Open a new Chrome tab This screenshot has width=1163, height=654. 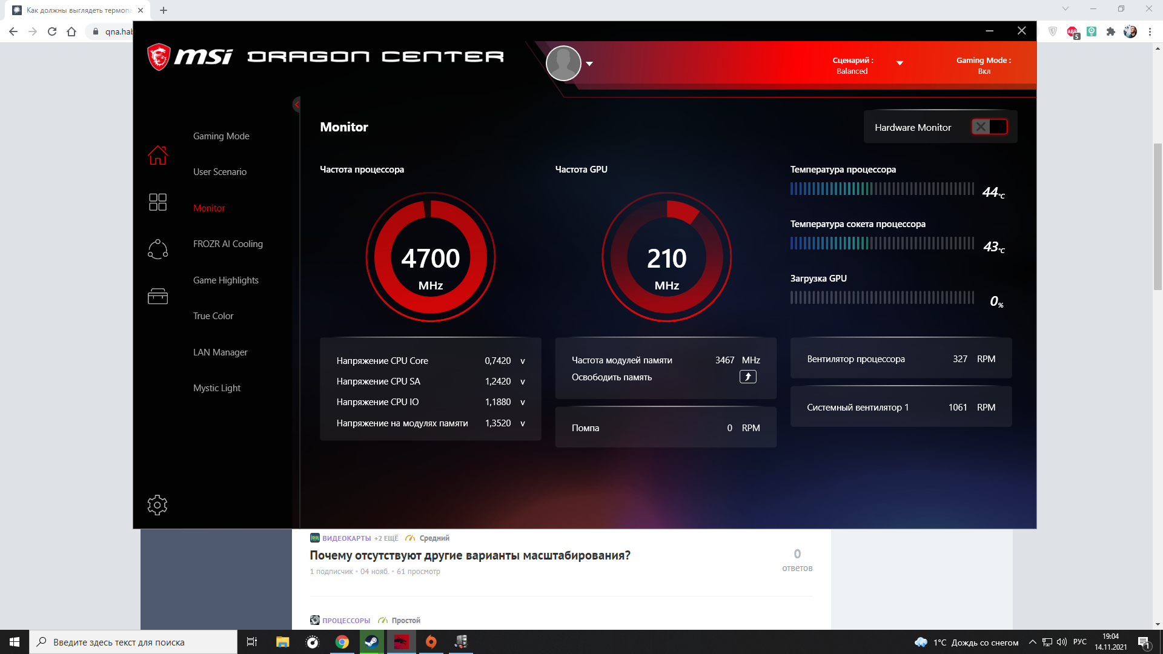(x=164, y=10)
